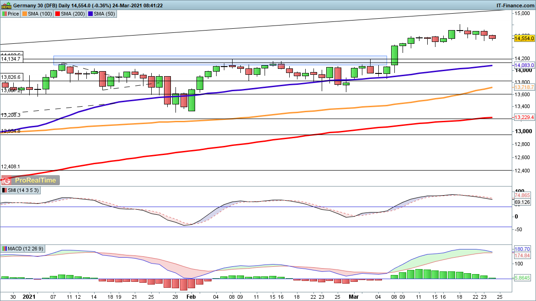
Task: Open the Price settings label
Action: tap(13, 14)
